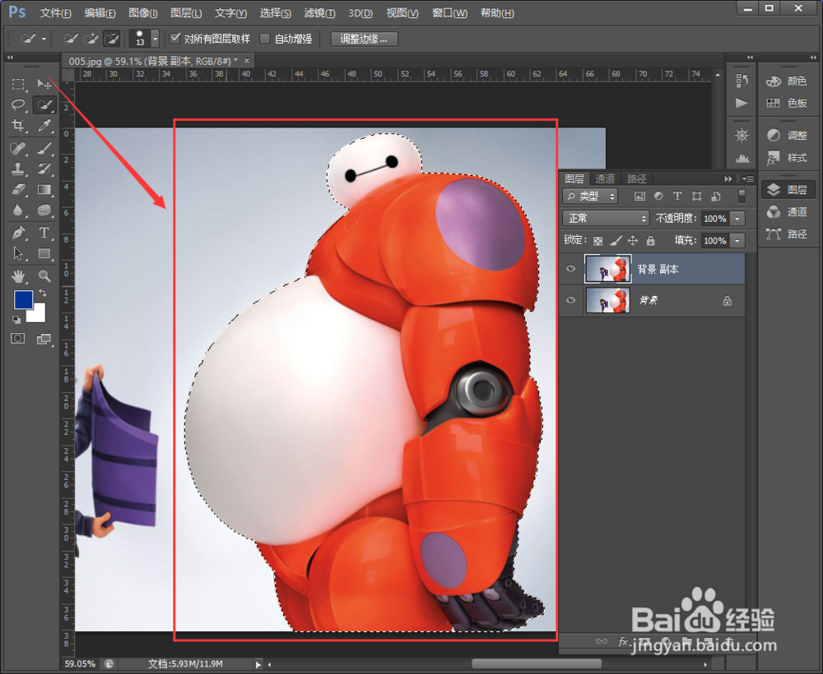The width and height of the screenshot is (823, 674).
Task: Reset default foreground and background colors
Action: click(x=16, y=319)
